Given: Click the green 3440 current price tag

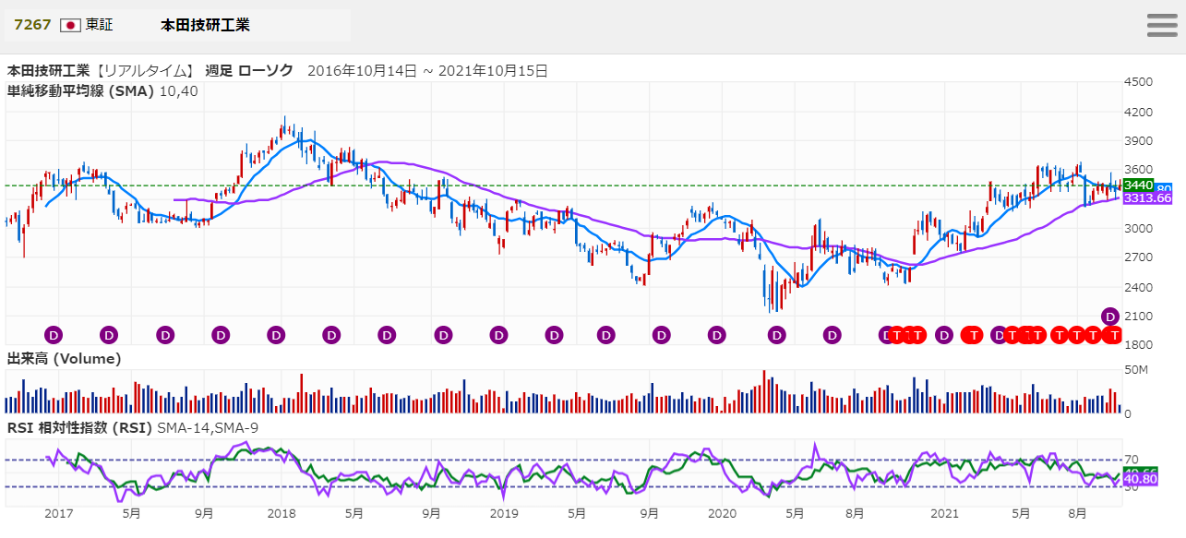Looking at the screenshot, I should [1138, 185].
